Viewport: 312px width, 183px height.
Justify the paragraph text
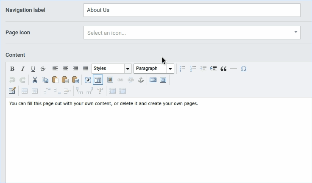pos(86,69)
